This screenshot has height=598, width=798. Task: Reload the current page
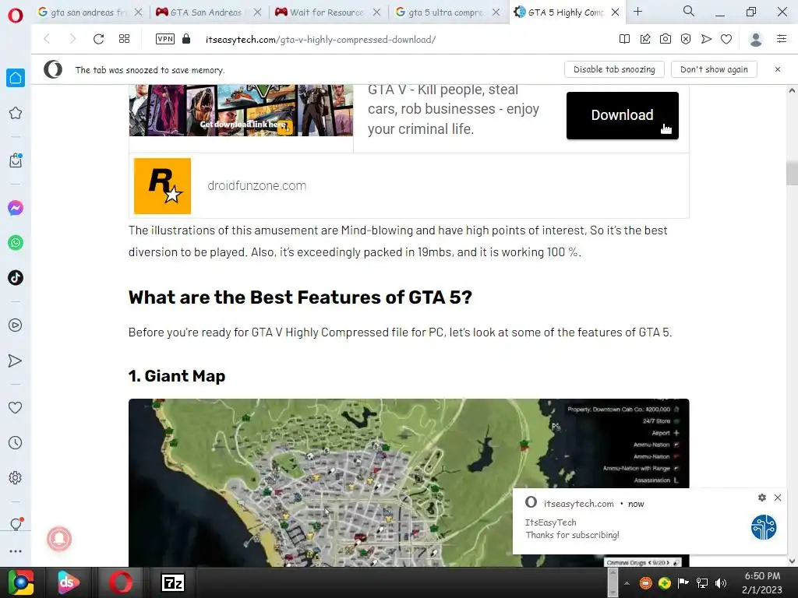98,39
